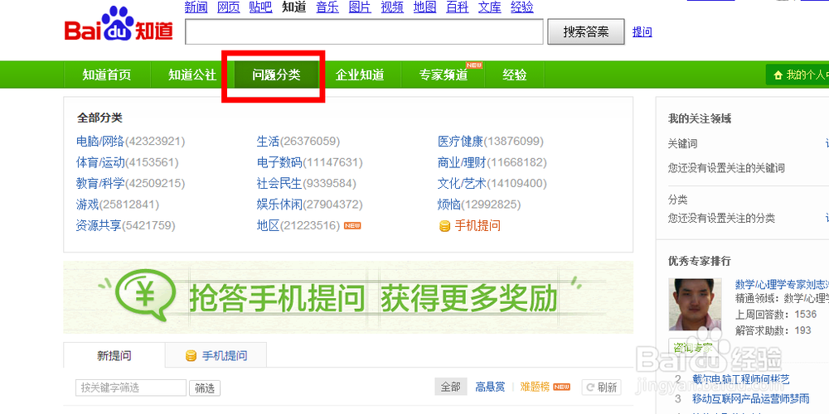829x414 pixels.
Task: Open the 电脑/网络 category
Action: (100, 142)
